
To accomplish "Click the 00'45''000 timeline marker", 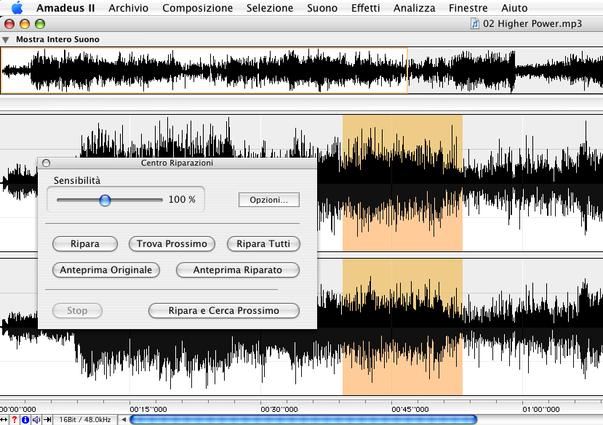I will [x=410, y=409].
